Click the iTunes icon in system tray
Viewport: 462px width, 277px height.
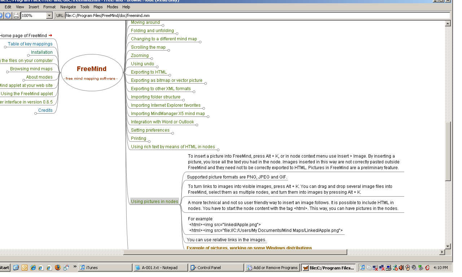(x=362, y=268)
